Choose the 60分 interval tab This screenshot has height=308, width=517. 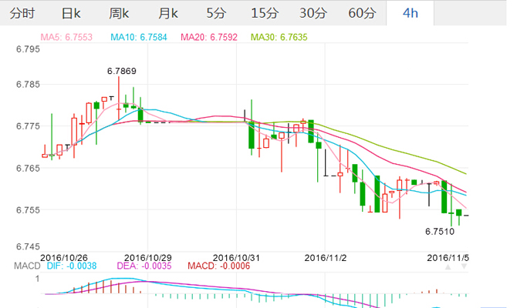[361, 13]
